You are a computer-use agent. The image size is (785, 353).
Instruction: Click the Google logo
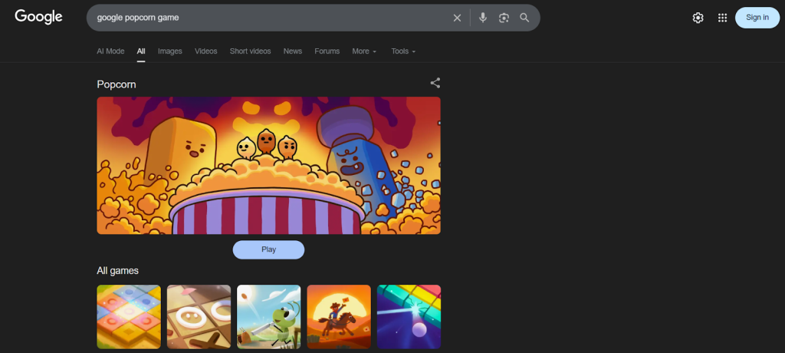(38, 17)
